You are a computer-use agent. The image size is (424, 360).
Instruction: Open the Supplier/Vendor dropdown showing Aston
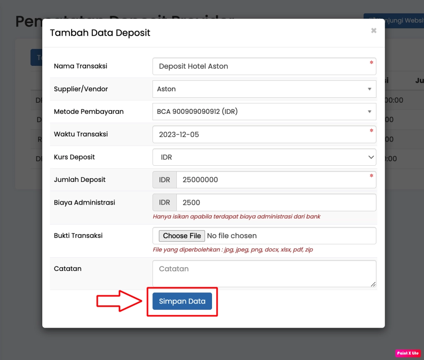264,89
